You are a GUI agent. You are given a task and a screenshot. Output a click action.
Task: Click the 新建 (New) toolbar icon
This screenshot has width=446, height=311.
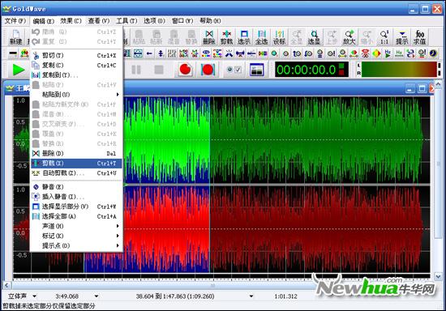[x=16, y=37]
